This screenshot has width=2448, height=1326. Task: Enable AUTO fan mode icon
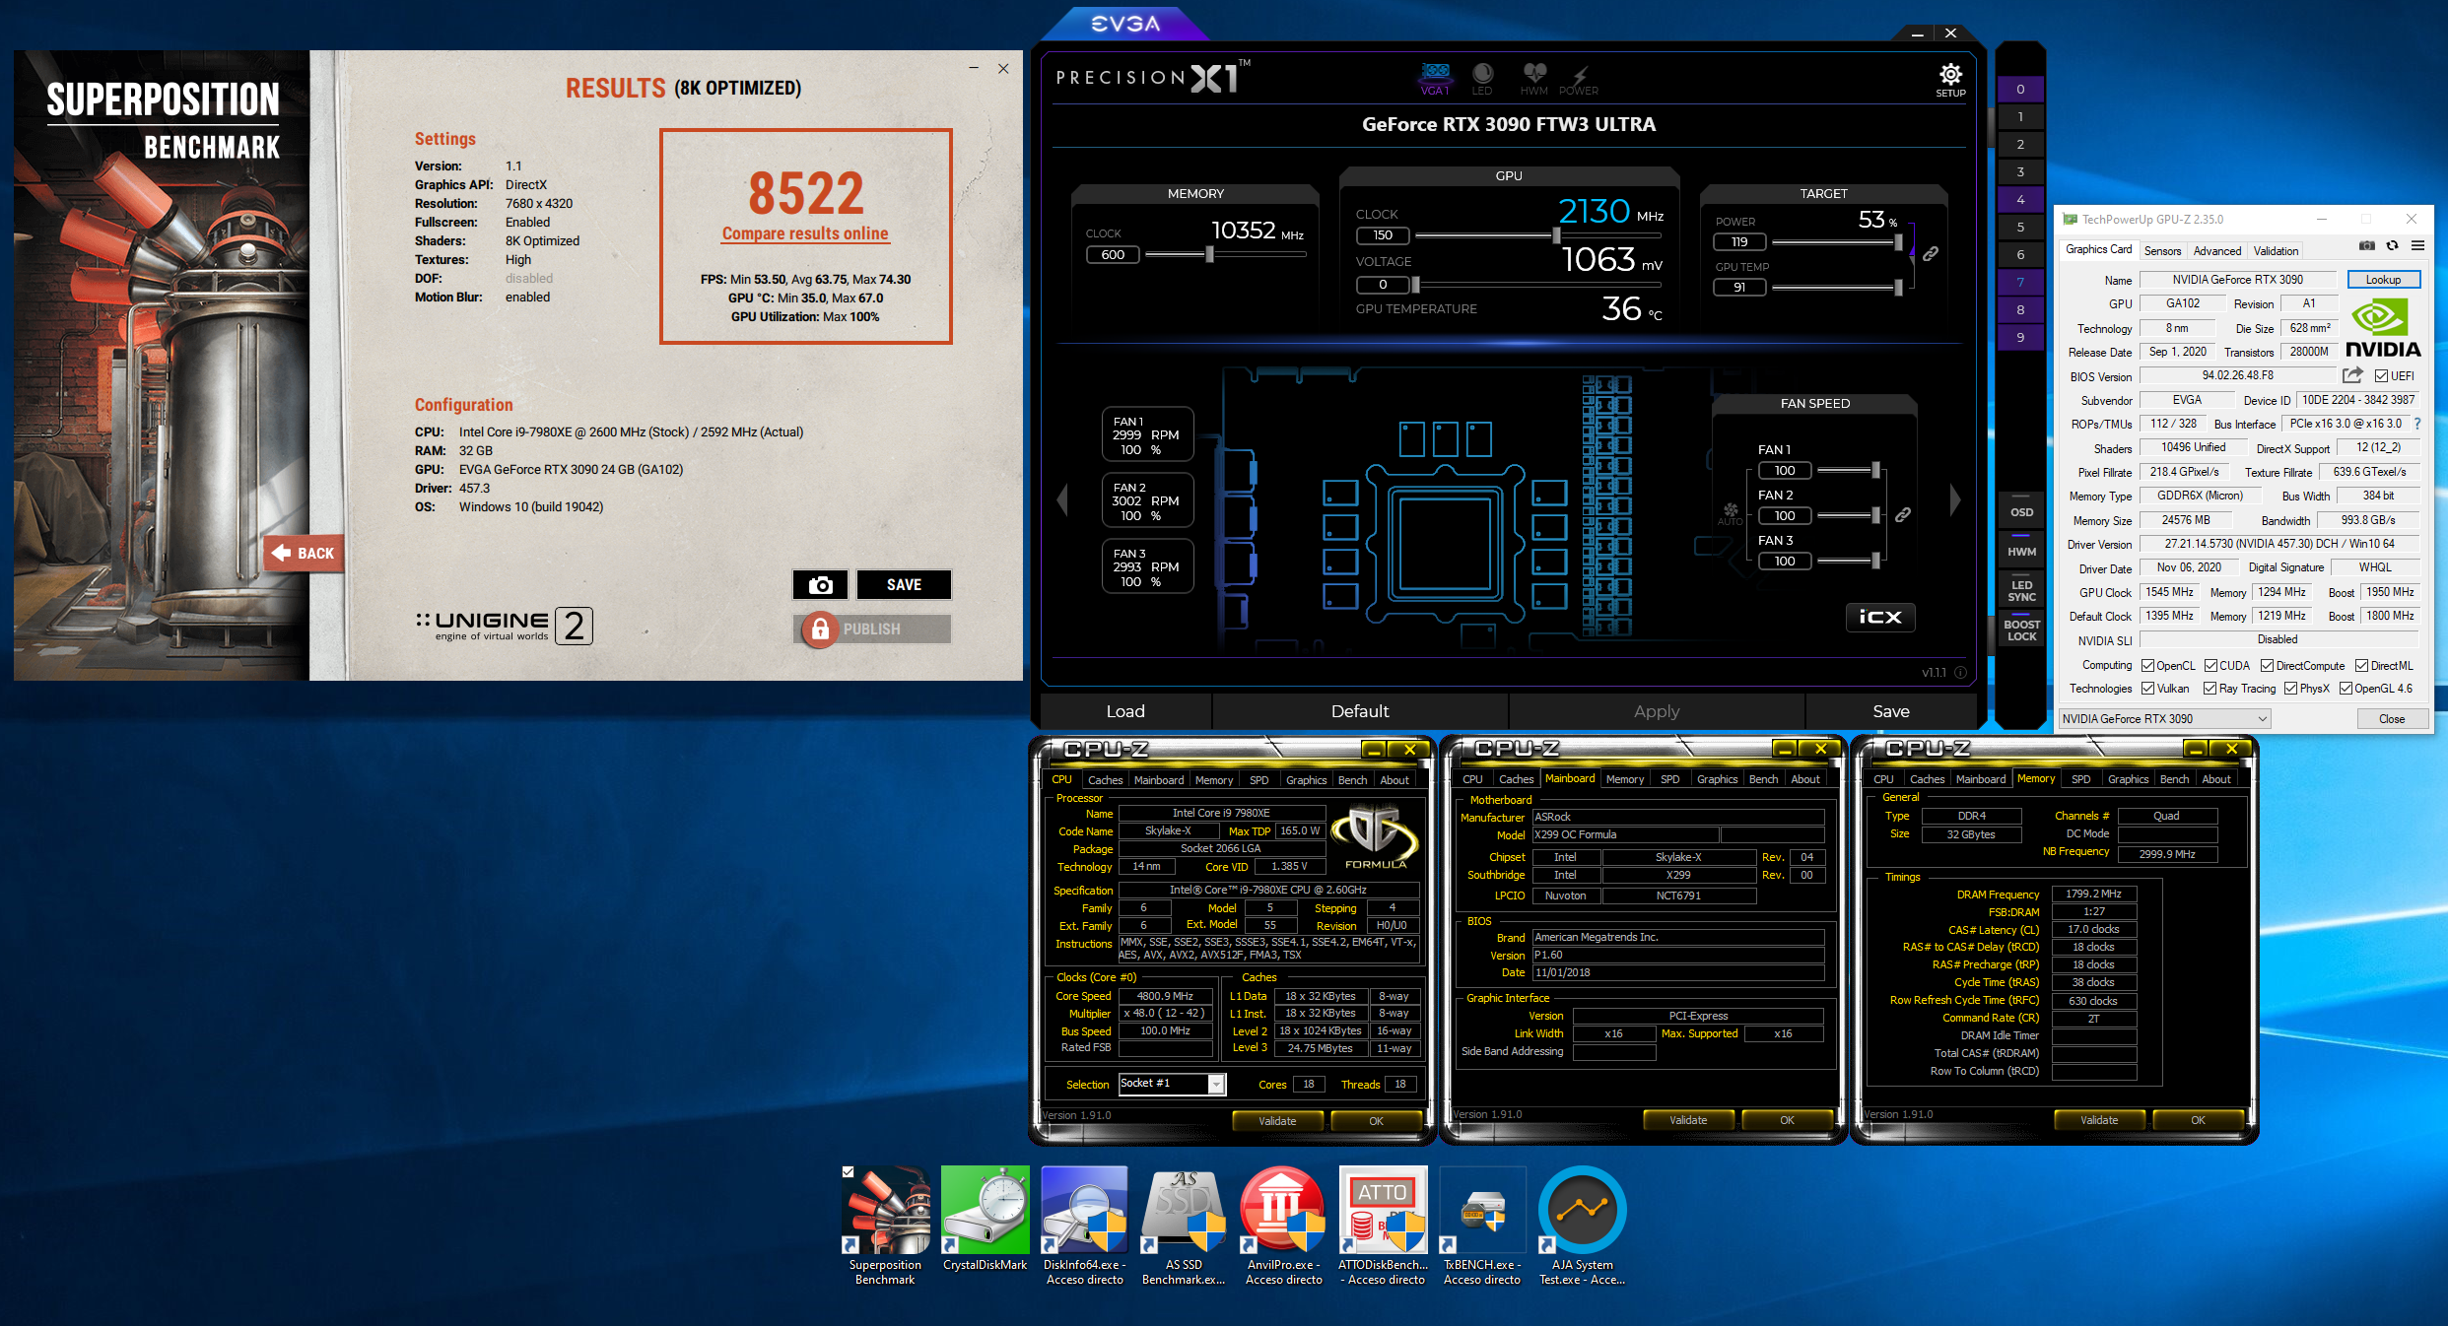[1731, 513]
